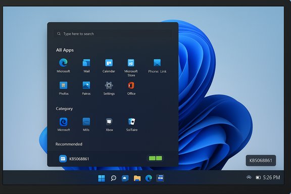The width and height of the screenshot is (291, 194).
Task: Click the Windows Start button on taskbar
Action: coord(102,178)
